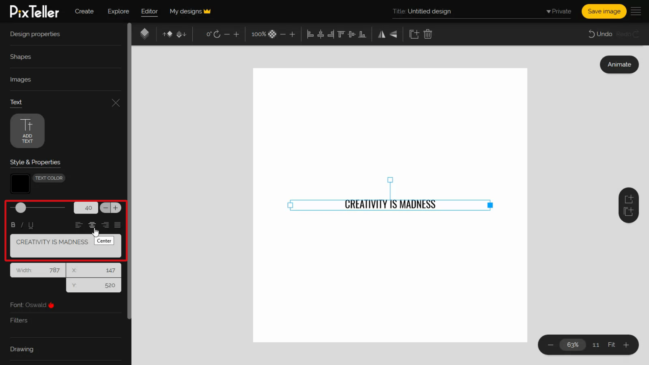Toggle italic formatting on text
Viewport: 649px width, 365px height.
pos(22,225)
